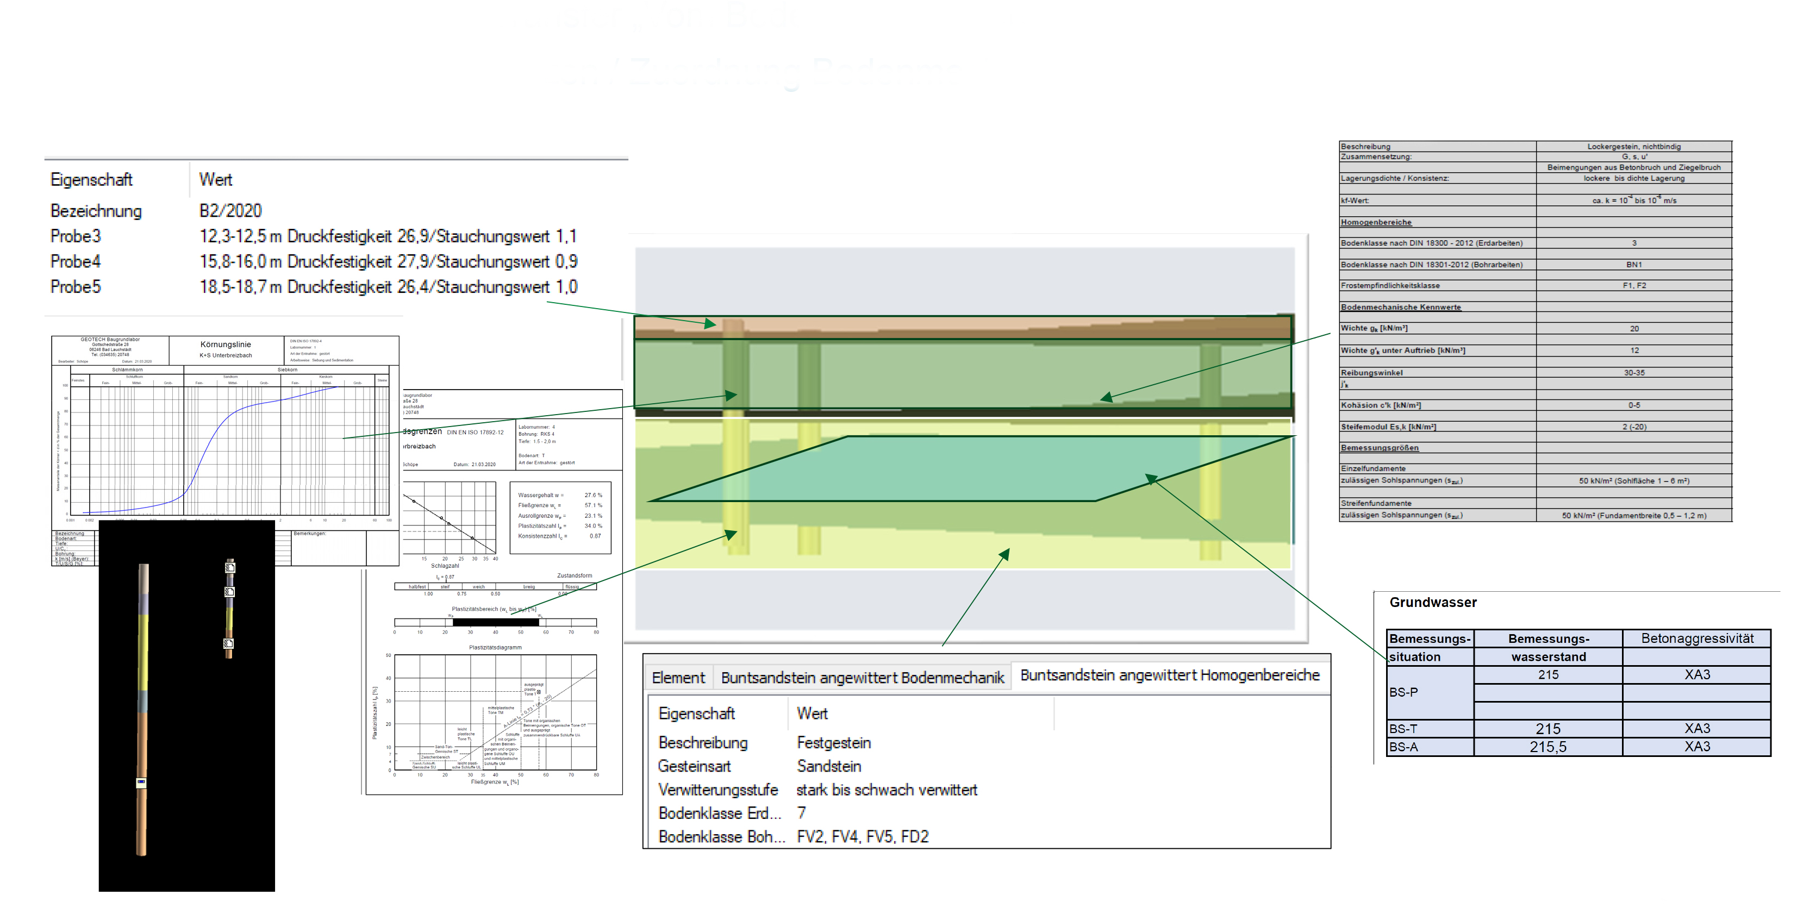1797x914 pixels.
Task: Click the Betonaggressivität column header
Action: [x=1696, y=638]
